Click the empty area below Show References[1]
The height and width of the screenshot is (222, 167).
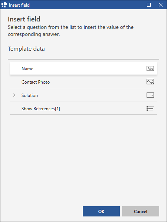pyautogui.click(x=83, y=159)
